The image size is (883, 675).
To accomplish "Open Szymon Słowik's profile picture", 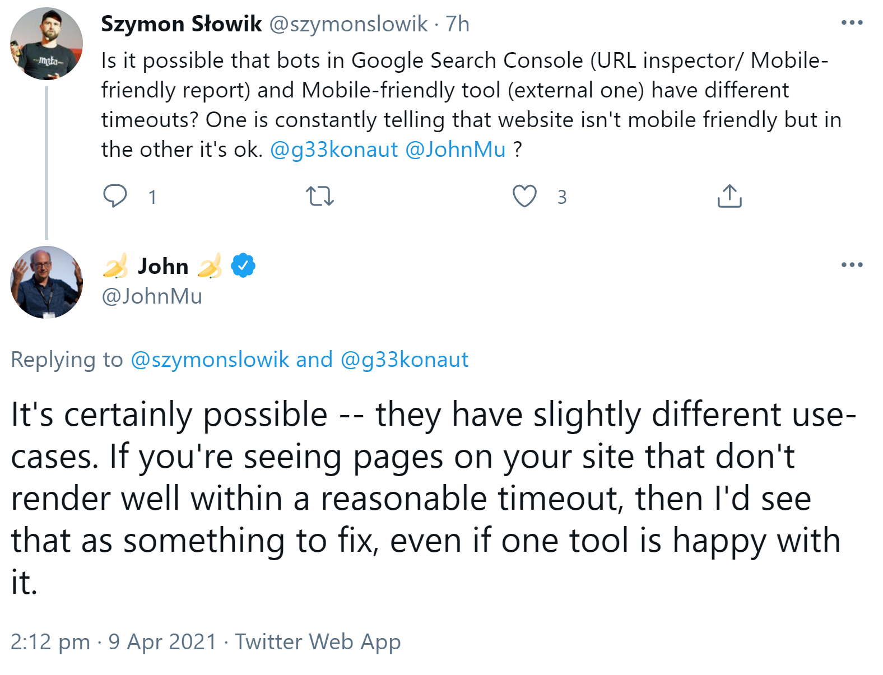I will (47, 44).
